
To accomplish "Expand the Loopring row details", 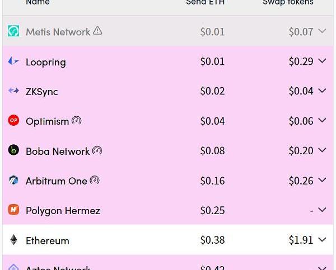I will coord(322,61).
